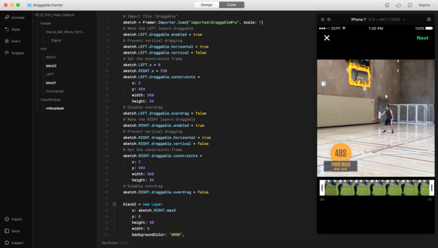438x248 pixels.
Task: Open the Event panel
Action: pos(14,41)
